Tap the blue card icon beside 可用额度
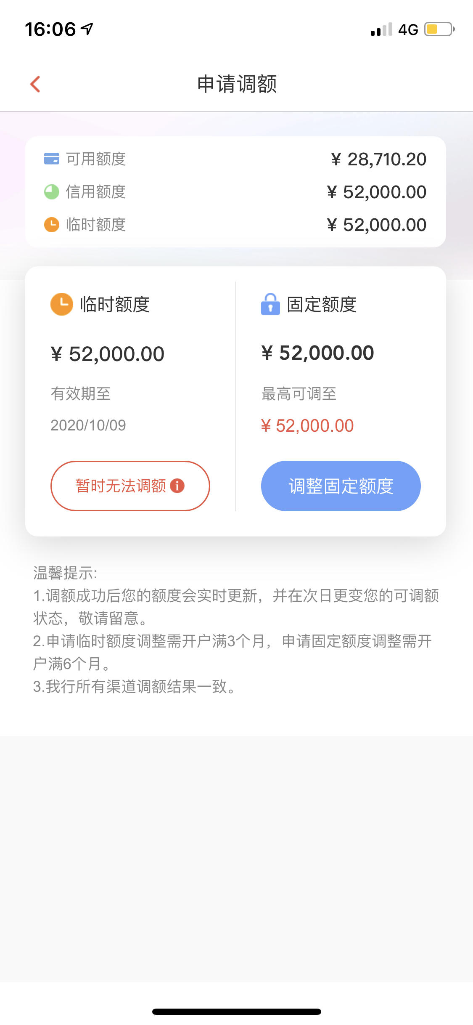 pyautogui.click(x=52, y=159)
